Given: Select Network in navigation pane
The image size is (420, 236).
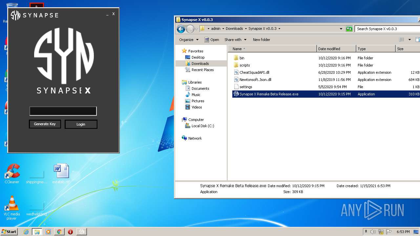Looking at the screenshot, I should pyautogui.click(x=195, y=138).
